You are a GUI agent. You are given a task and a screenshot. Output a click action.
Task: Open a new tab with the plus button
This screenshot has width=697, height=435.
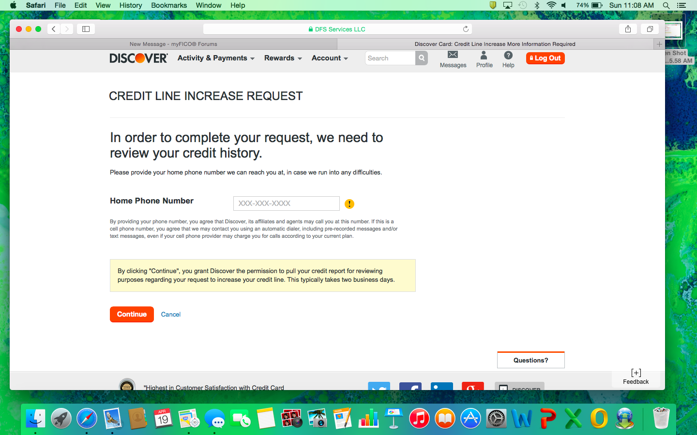point(659,44)
